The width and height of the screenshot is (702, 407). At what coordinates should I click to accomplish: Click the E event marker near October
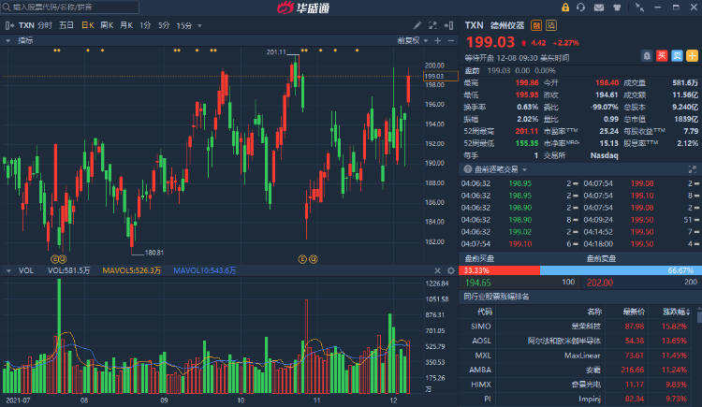click(x=302, y=259)
